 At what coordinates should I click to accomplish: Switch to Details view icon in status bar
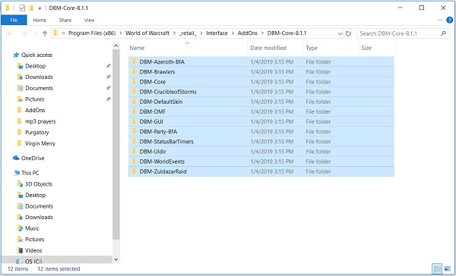(437, 268)
